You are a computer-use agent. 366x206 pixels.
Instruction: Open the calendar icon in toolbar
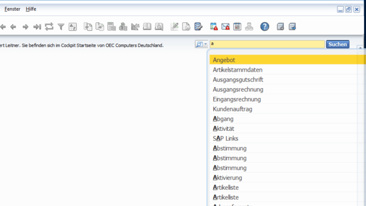[x=237, y=27]
